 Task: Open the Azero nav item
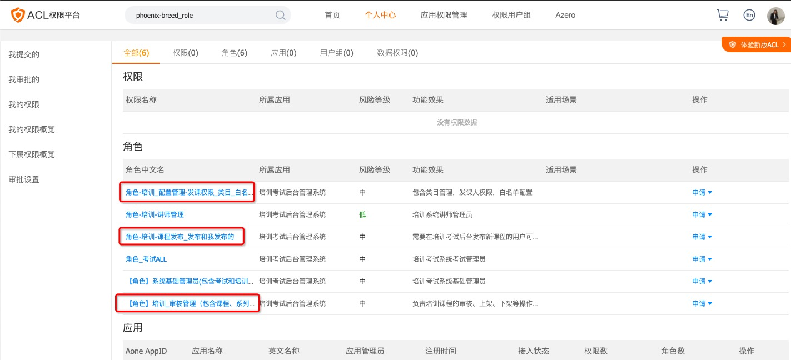coord(565,15)
